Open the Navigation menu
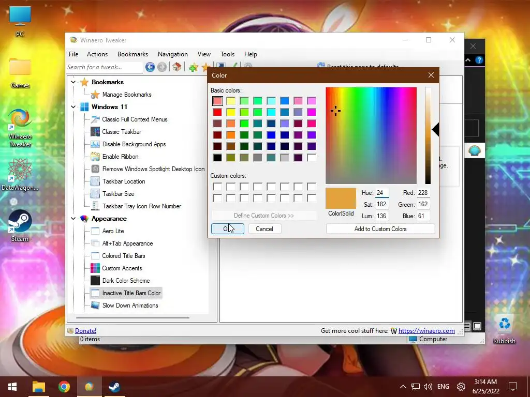 pos(173,54)
